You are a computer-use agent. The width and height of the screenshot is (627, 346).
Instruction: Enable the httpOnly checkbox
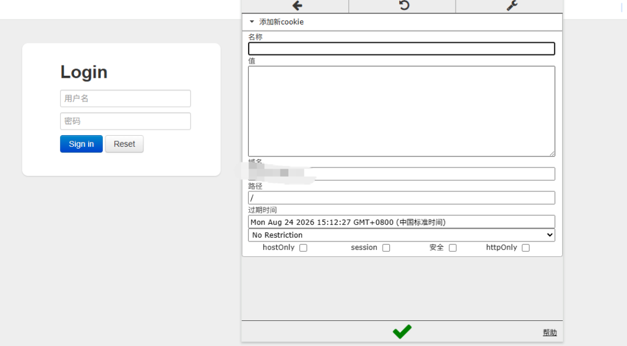(x=525, y=248)
